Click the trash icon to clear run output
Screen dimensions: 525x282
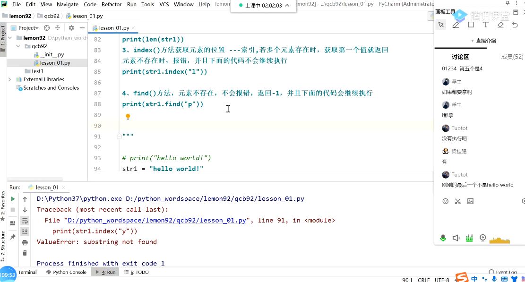[25, 253]
